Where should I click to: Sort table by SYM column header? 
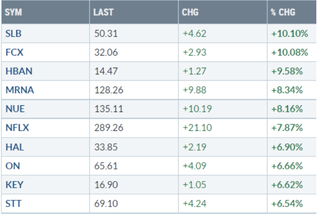[13, 12]
